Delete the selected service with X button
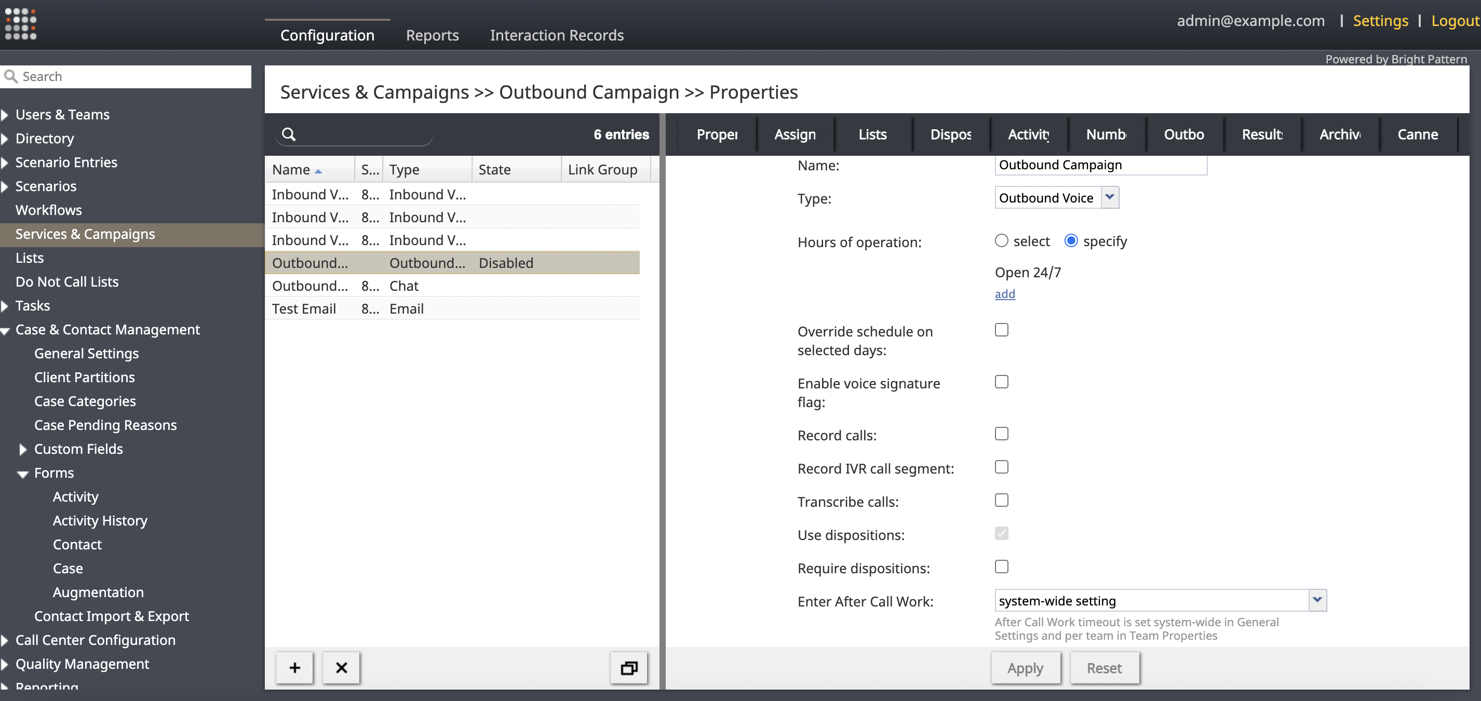 [x=342, y=668]
